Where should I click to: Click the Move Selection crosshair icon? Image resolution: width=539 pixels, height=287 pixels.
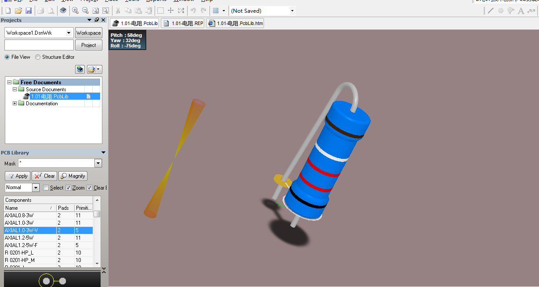point(171,11)
